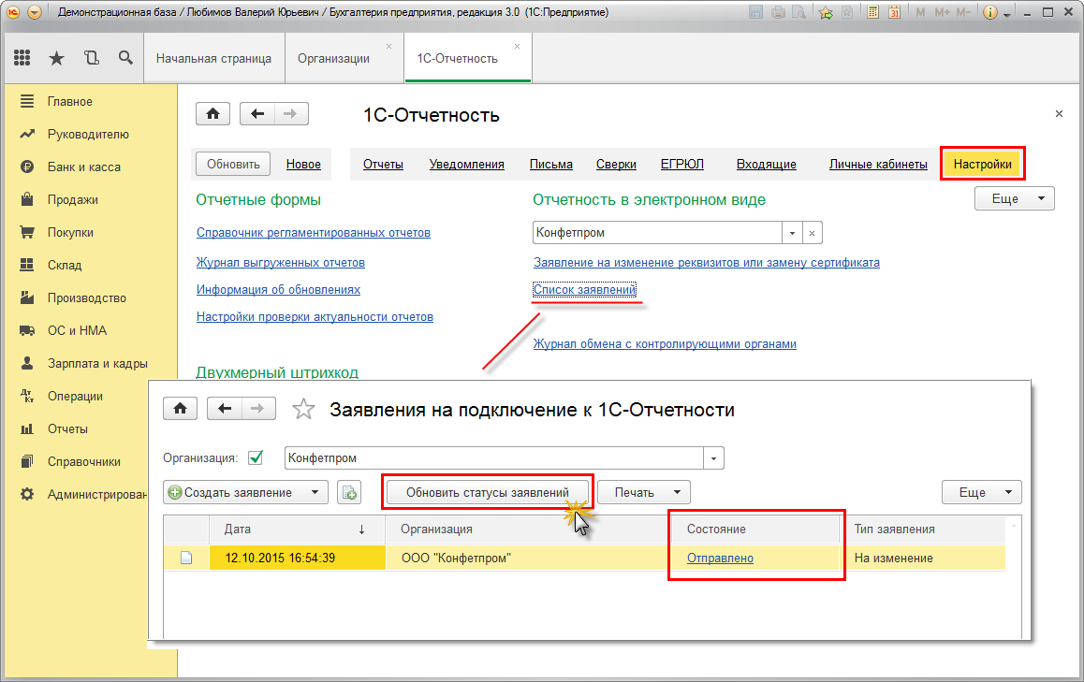Click the search magnifier icon in top panel
Image resolution: width=1084 pixels, height=682 pixels.
(125, 57)
